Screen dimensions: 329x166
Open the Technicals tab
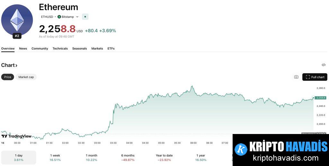coord(60,48)
